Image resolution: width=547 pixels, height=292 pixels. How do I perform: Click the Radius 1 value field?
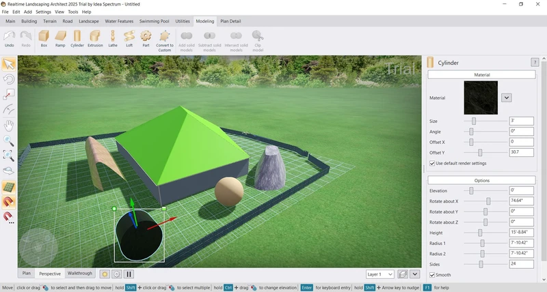(521, 243)
